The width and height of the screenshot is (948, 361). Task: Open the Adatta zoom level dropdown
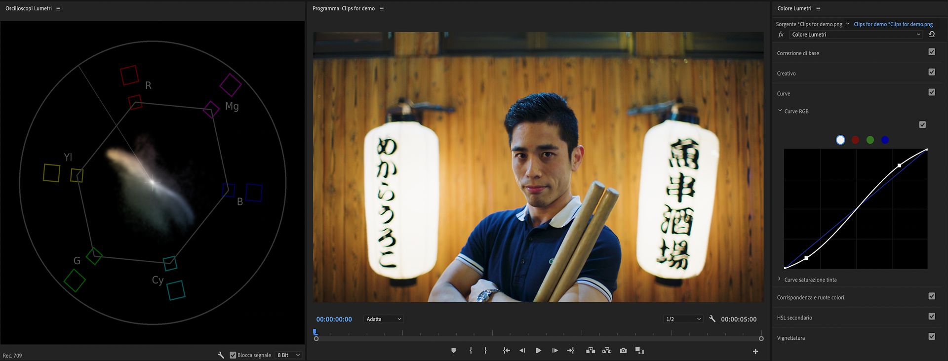384,319
